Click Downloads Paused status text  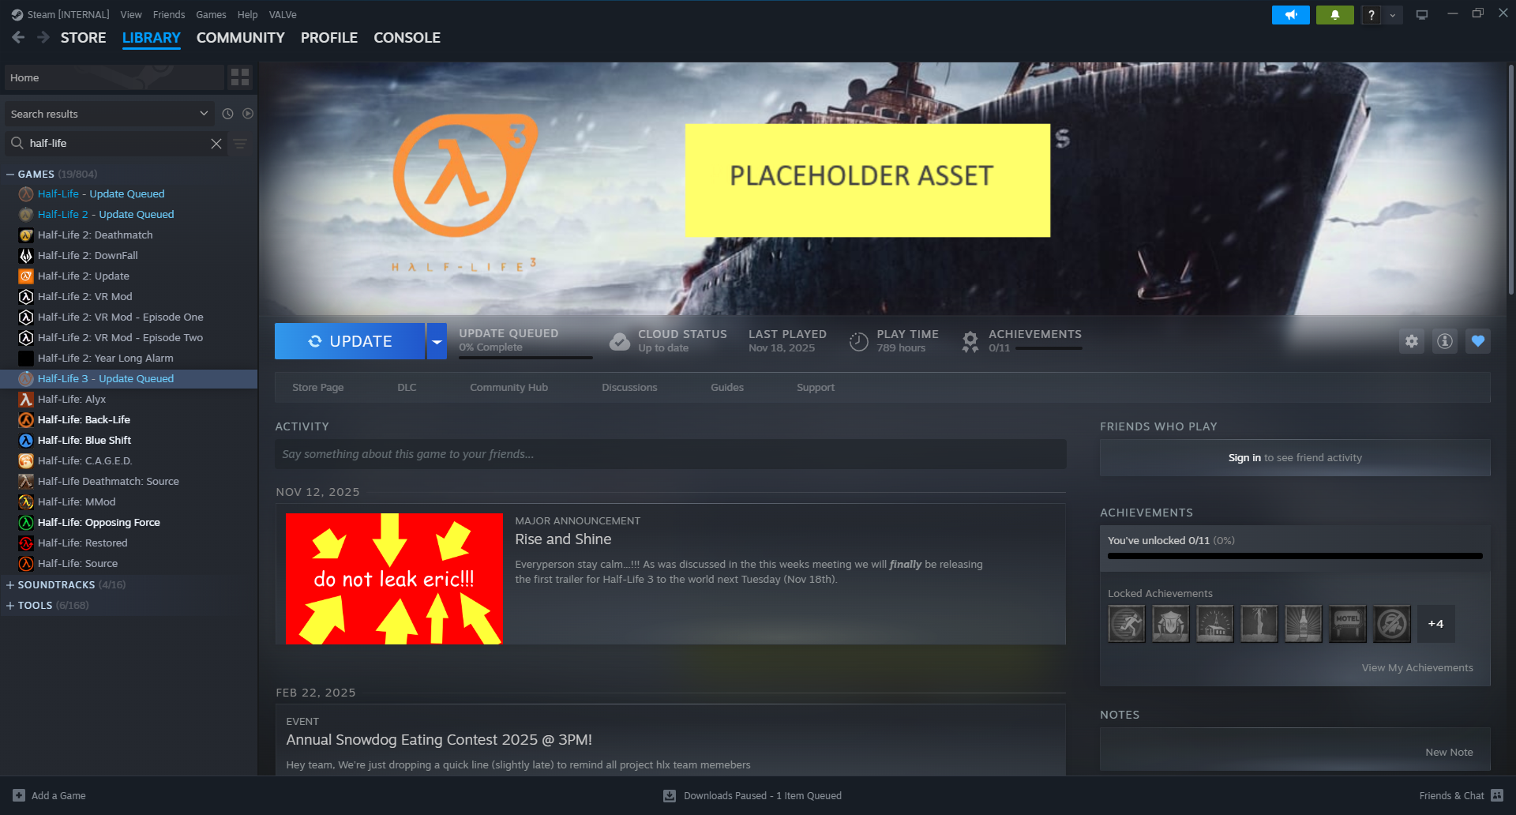click(763, 795)
